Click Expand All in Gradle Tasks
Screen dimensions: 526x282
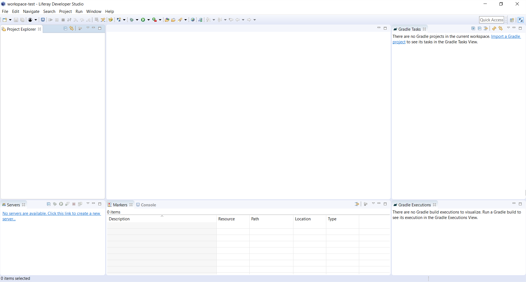click(473, 29)
